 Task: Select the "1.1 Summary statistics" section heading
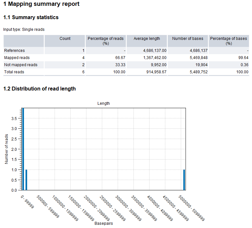[31, 18]
